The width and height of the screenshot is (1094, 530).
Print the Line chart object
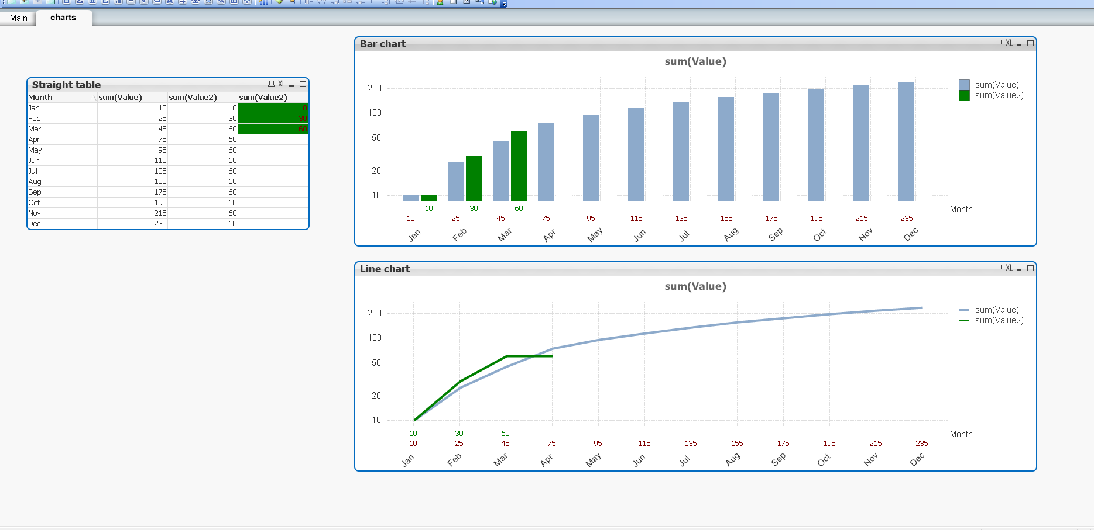999,268
